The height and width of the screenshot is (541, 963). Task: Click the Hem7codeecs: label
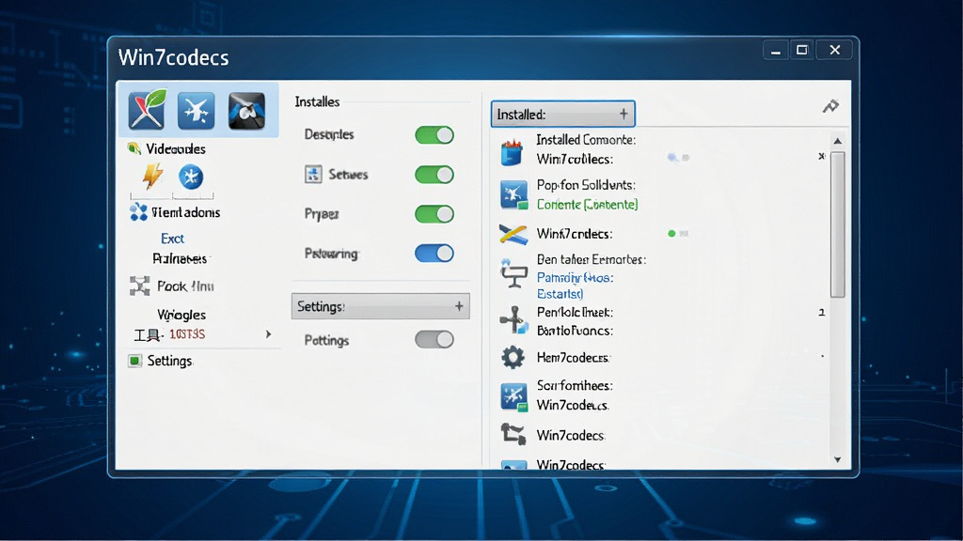click(573, 358)
